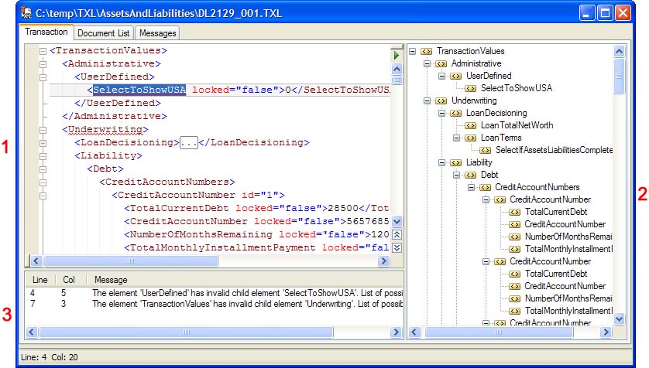Collapse the Liability fold marker in the XML editor
649x368 pixels.
43,156
